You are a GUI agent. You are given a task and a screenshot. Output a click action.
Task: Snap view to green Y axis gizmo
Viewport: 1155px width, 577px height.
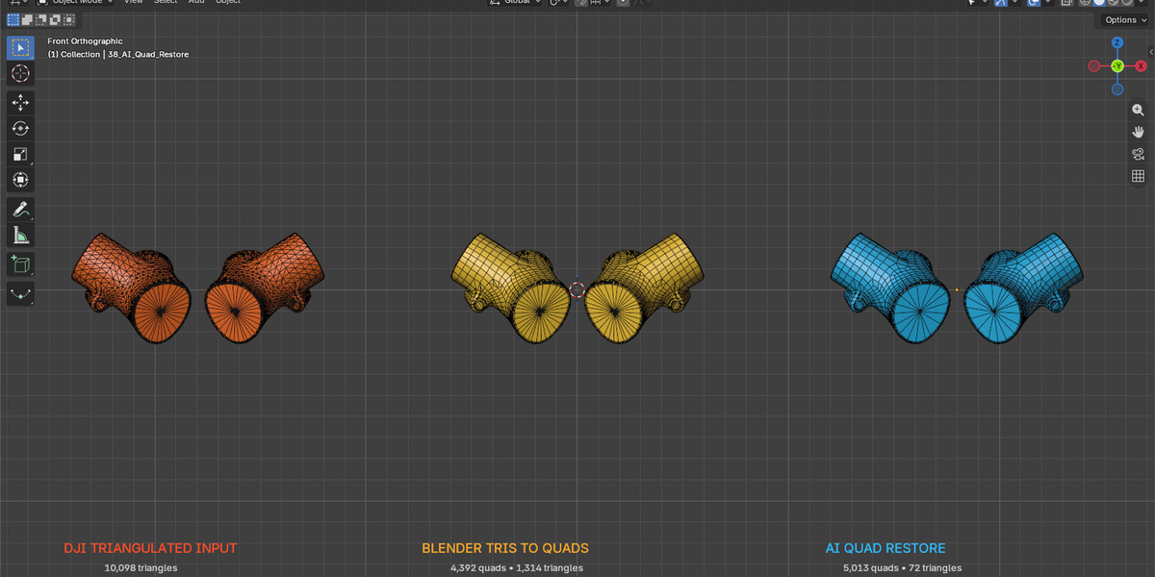1117,66
